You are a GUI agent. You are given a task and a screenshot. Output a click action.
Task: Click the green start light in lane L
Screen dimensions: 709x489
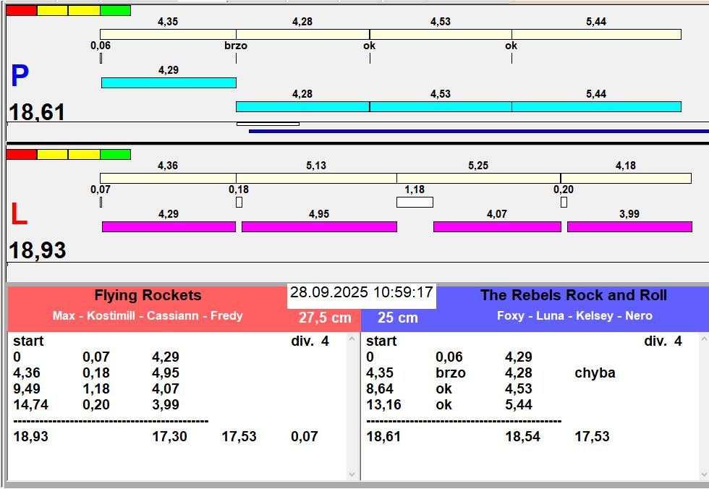(115, 155)
